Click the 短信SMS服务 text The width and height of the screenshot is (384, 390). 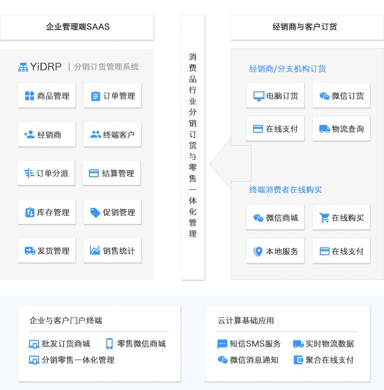pos(255,344)
